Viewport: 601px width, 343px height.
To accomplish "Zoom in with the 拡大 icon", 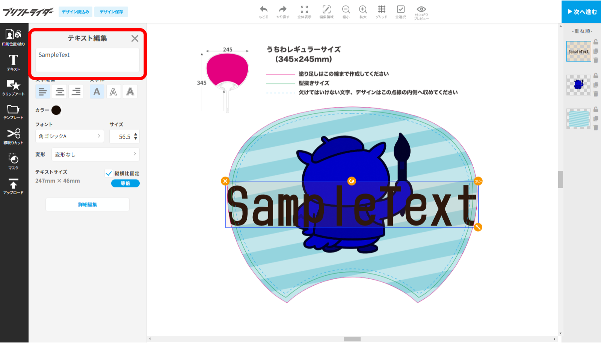I will 363,12.
